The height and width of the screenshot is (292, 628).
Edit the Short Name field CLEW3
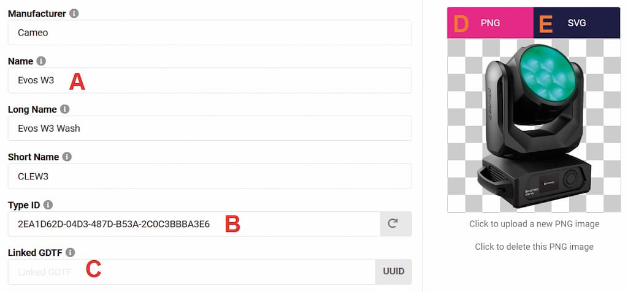(x=209, y=176)
